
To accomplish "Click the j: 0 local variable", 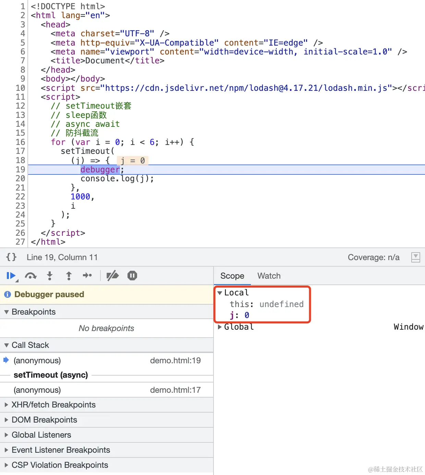I will (x=240, y=315).
